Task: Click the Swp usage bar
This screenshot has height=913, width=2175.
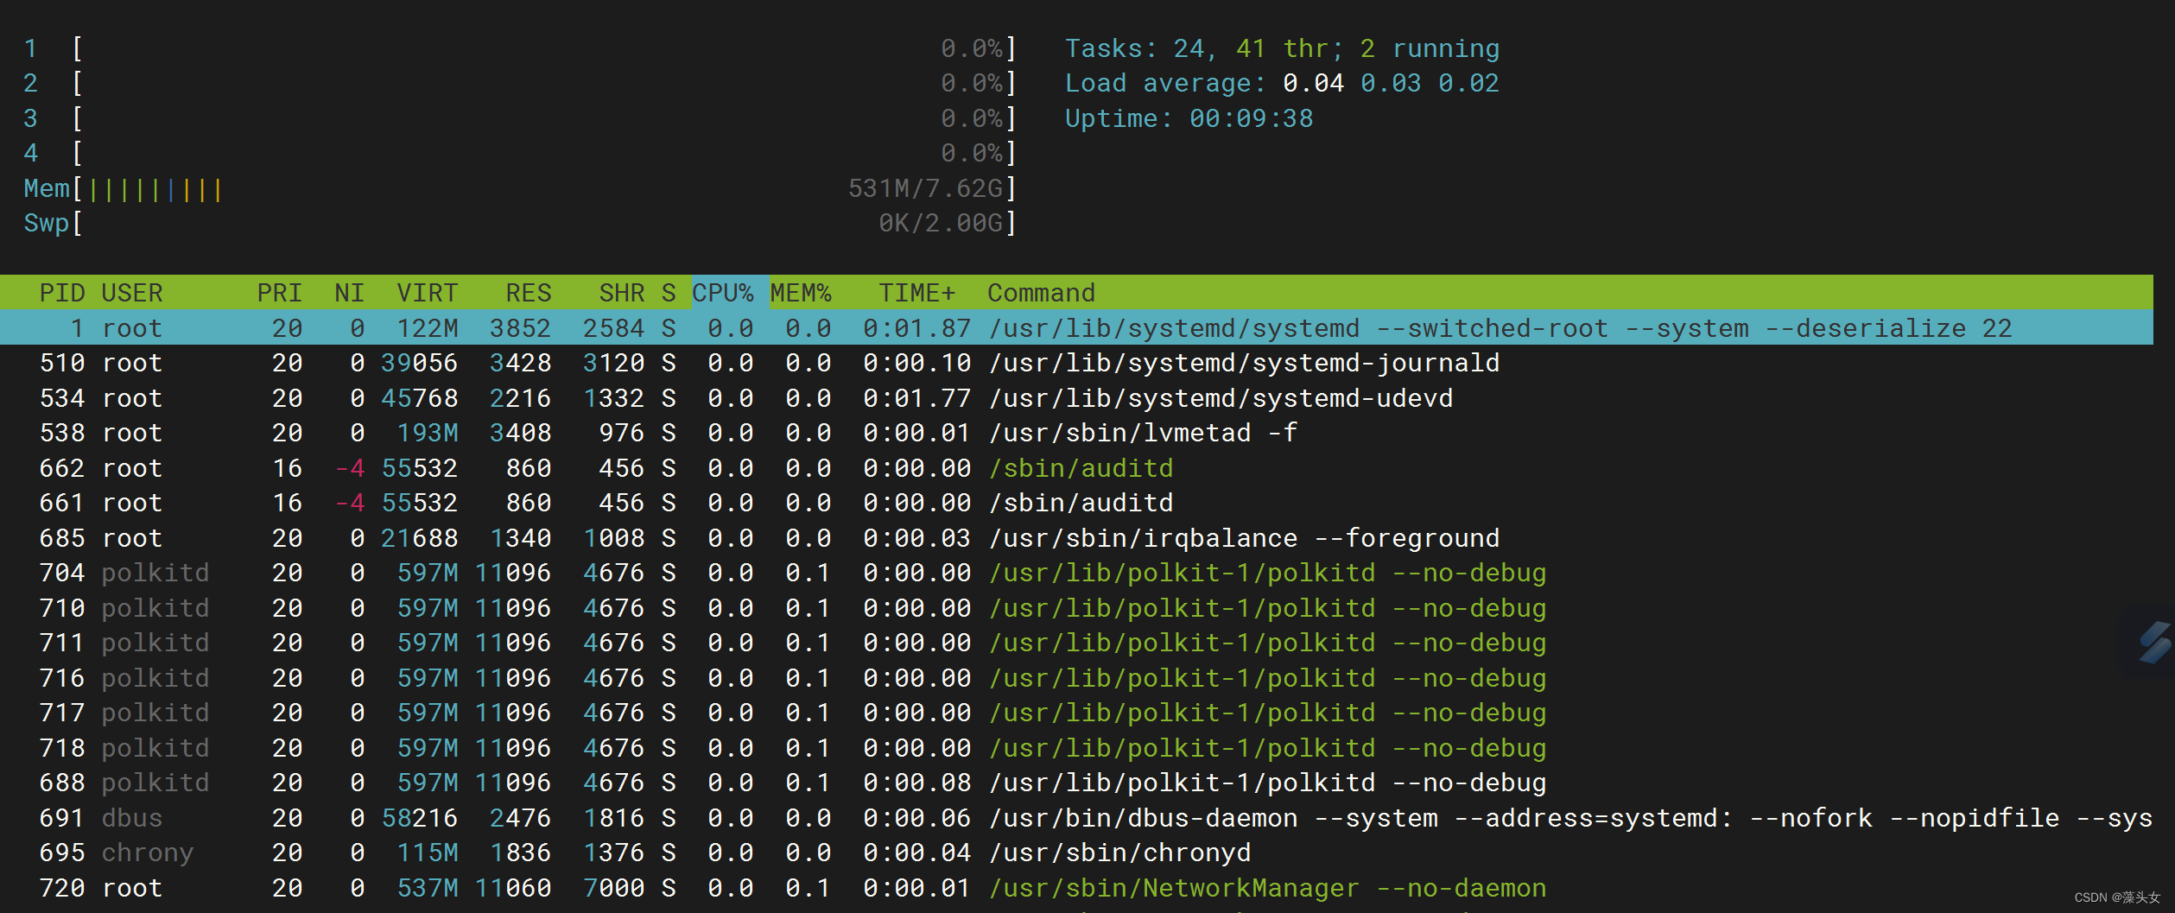Action: click(520, 223)
